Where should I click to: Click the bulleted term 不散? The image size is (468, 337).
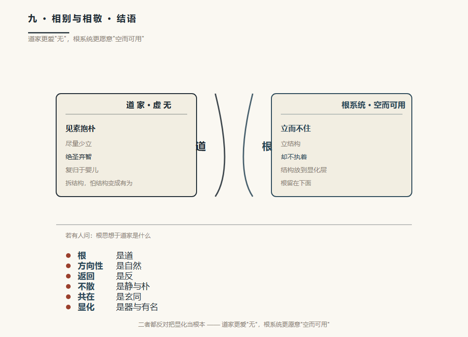click(x=86, y=286)
